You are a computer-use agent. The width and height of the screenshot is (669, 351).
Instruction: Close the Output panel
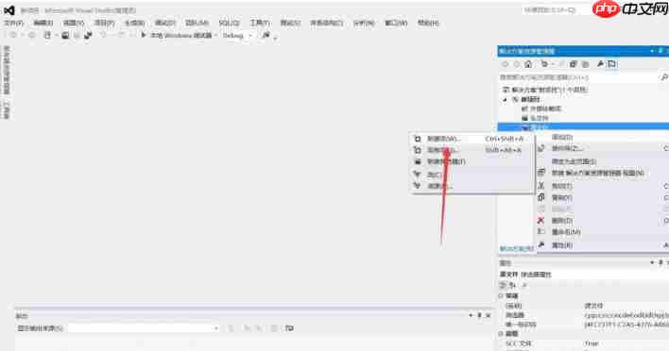489,316
